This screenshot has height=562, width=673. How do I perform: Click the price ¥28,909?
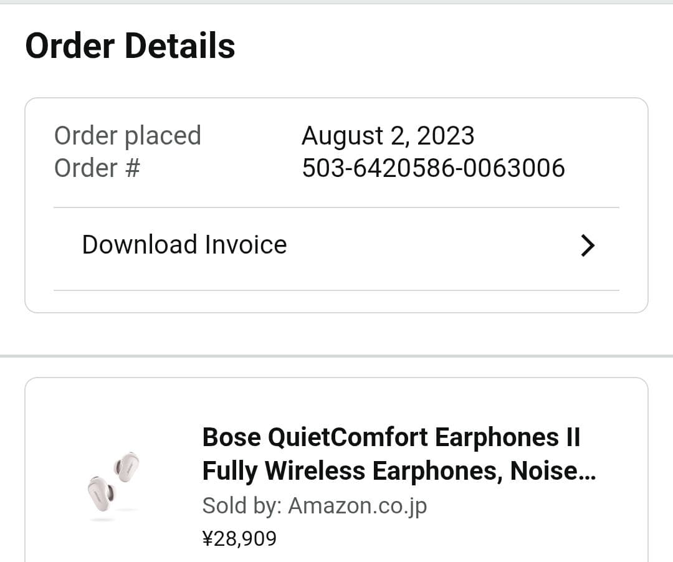241,537
